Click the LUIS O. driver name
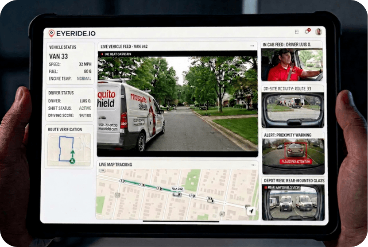Screen dimensions: 368x247 point(85,101)
